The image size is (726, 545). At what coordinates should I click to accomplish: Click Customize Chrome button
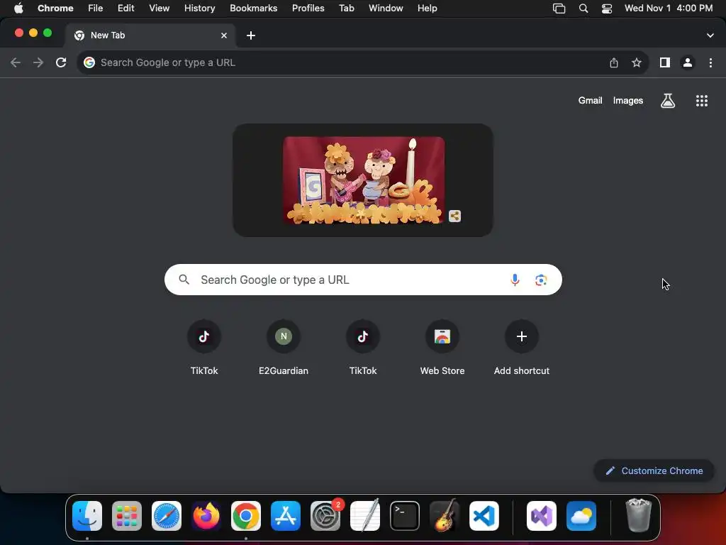(654, 471)
